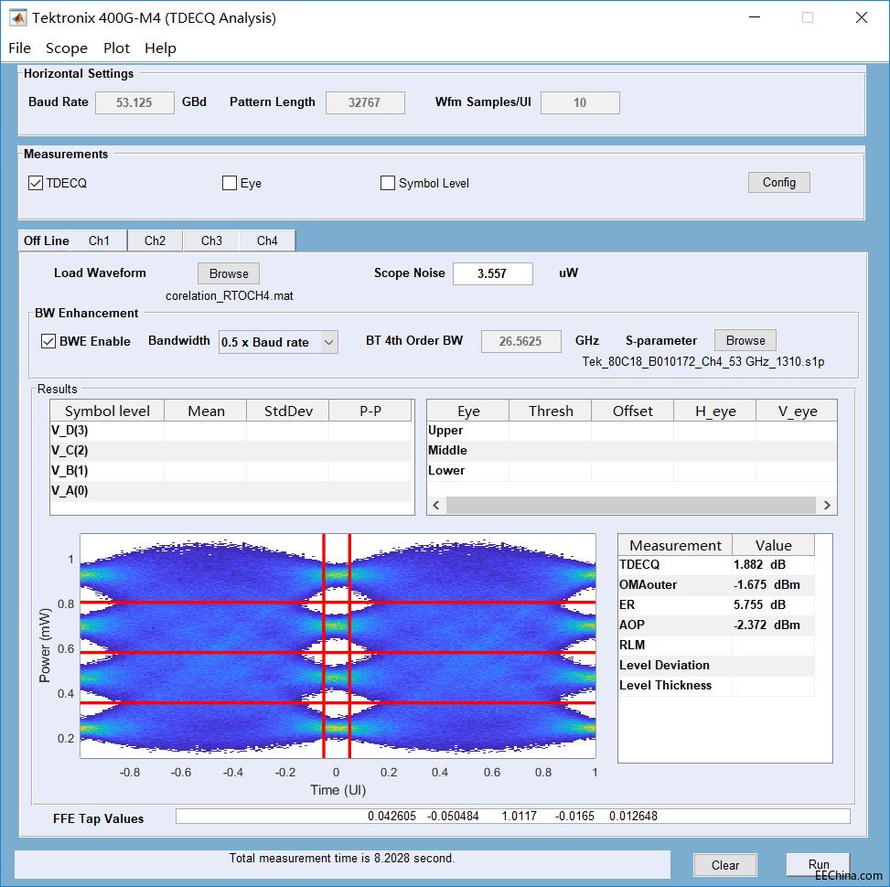890x887 pixels.
Task: Click the FFE Tap Values field
Action: (512, 816)
